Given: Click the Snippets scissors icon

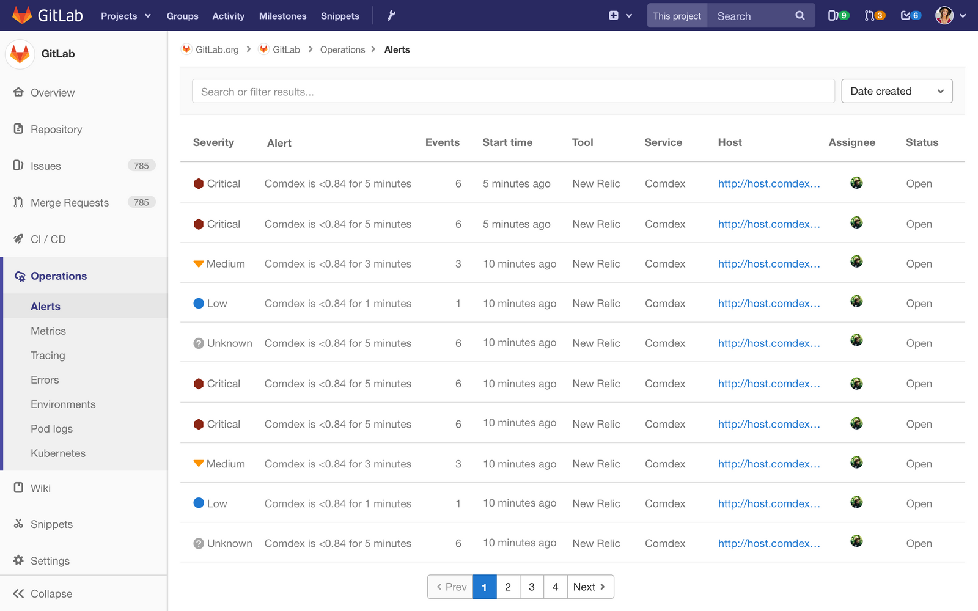Looking at the screenshot, I should 18,524.
